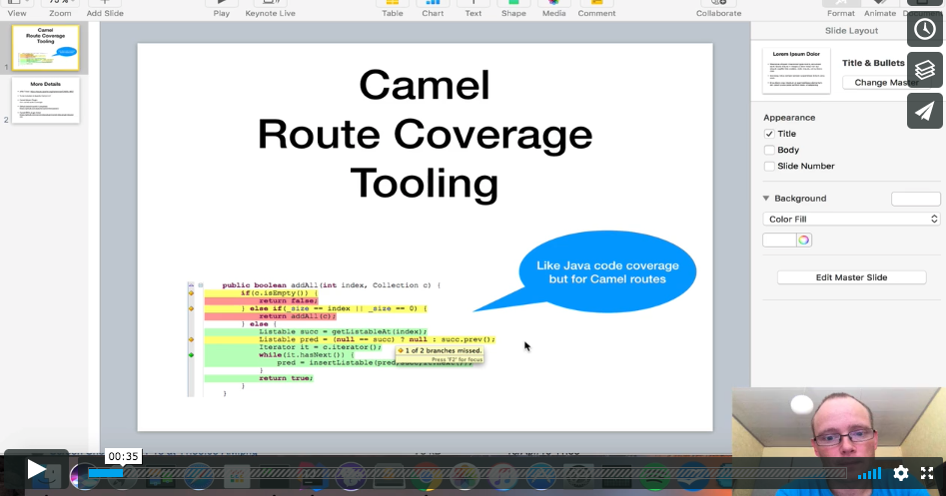Adjust the video volume bars
The image size is (946, 496).
click(869, 474)
